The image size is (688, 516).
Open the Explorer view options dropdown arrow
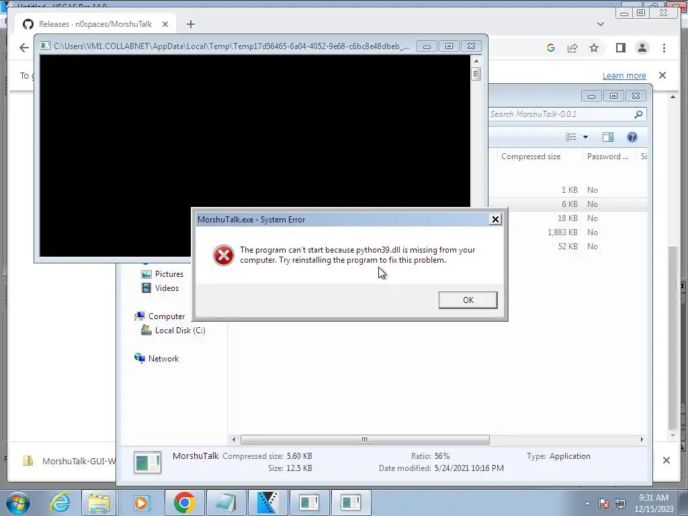(585, 137)
